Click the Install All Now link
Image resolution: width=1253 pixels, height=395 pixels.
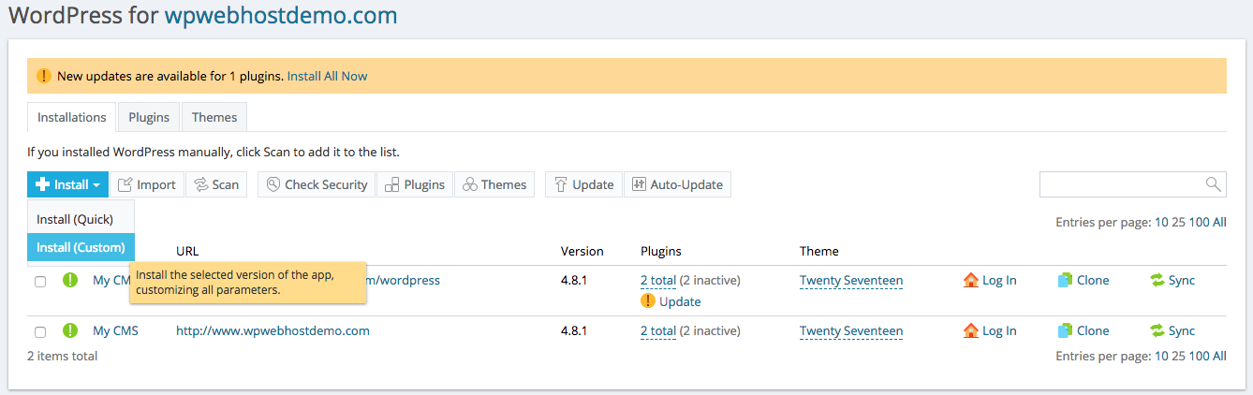tap(327, 76)
